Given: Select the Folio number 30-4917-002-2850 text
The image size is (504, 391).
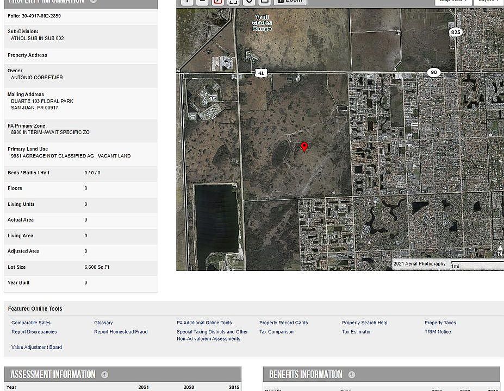Looking at the screenshot, I should pos(41,16).
